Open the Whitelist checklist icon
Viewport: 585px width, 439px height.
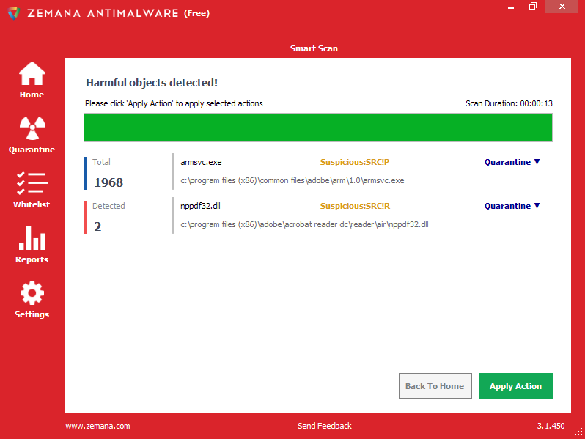(x=32, y=183)
